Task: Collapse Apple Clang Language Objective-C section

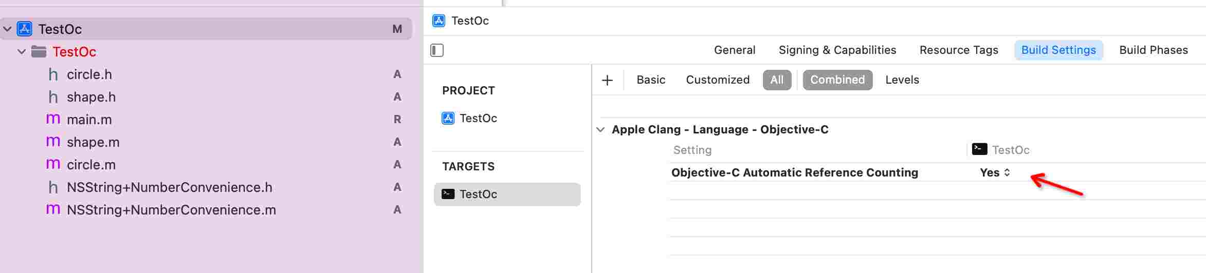Action: 600,129
